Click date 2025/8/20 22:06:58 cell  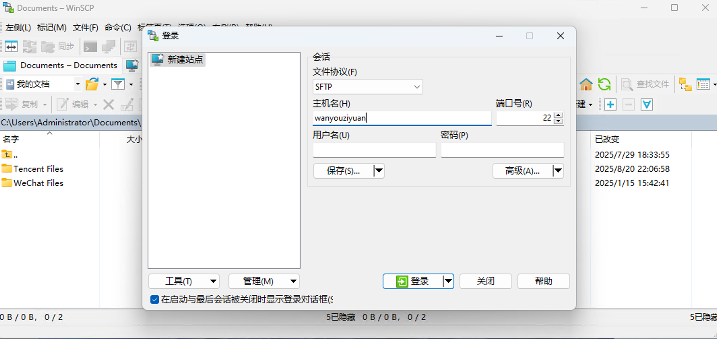(x=632, y=169)
